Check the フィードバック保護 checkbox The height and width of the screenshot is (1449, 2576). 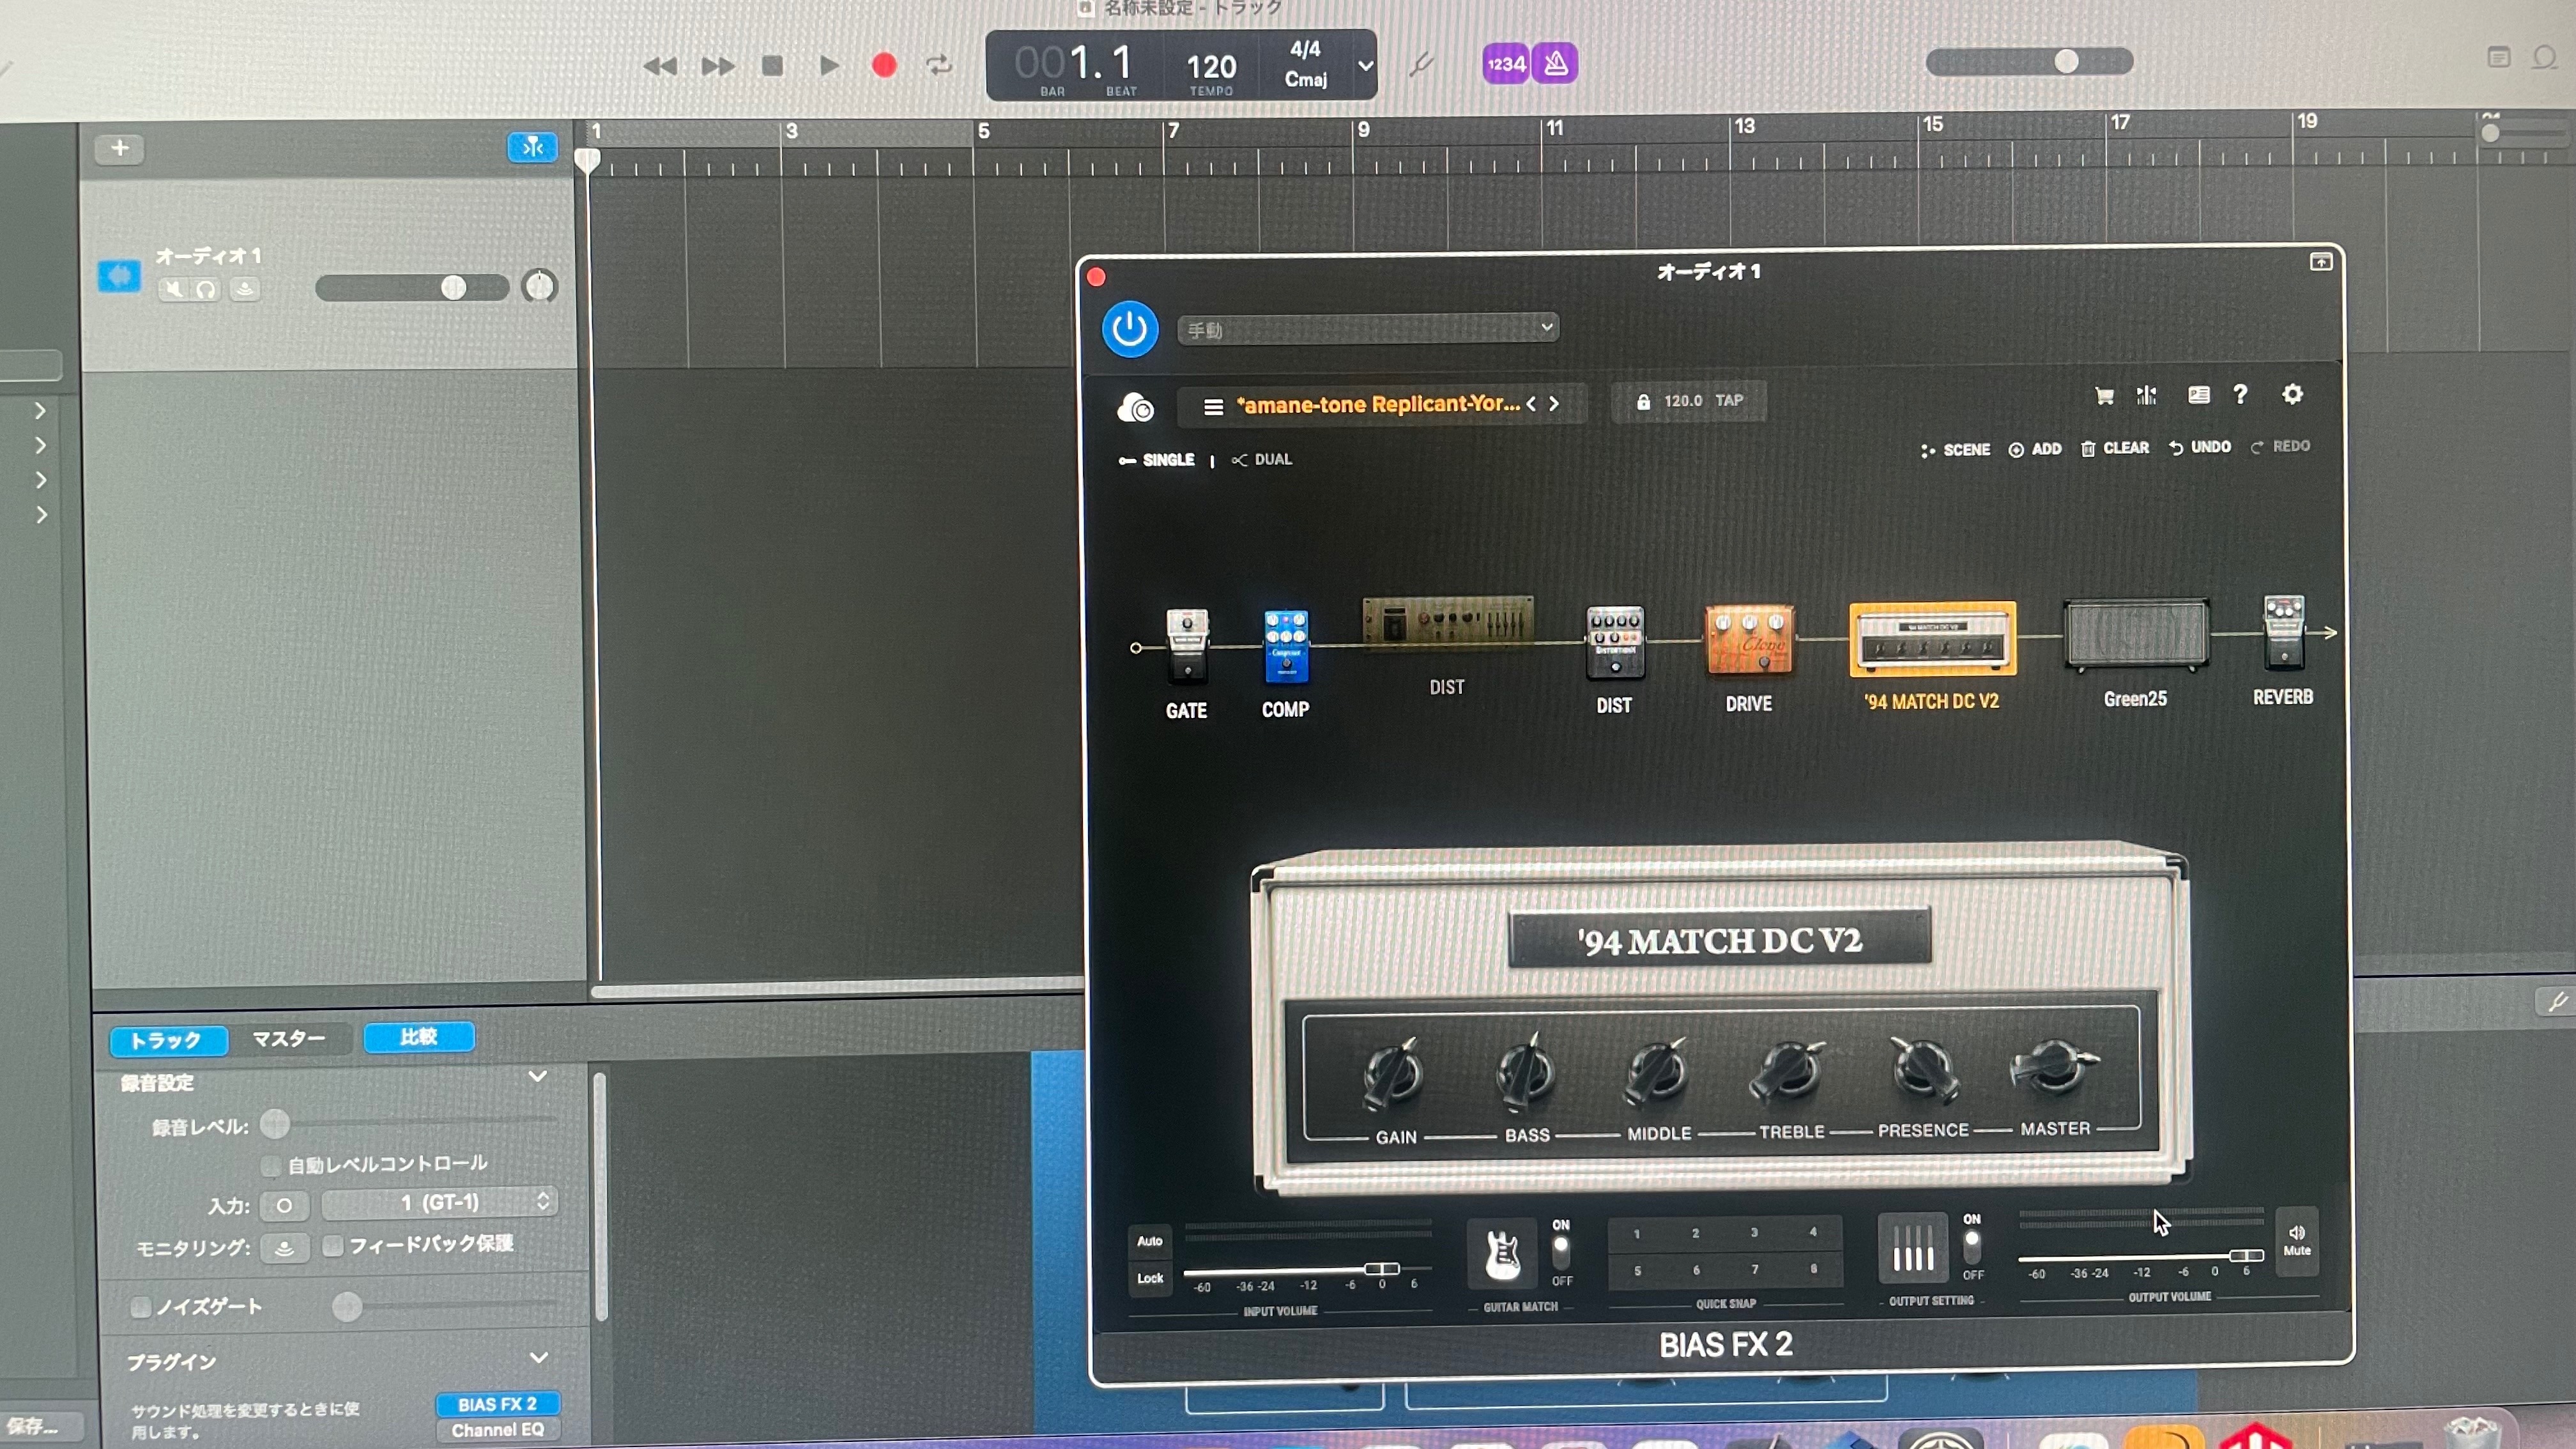333,1245
